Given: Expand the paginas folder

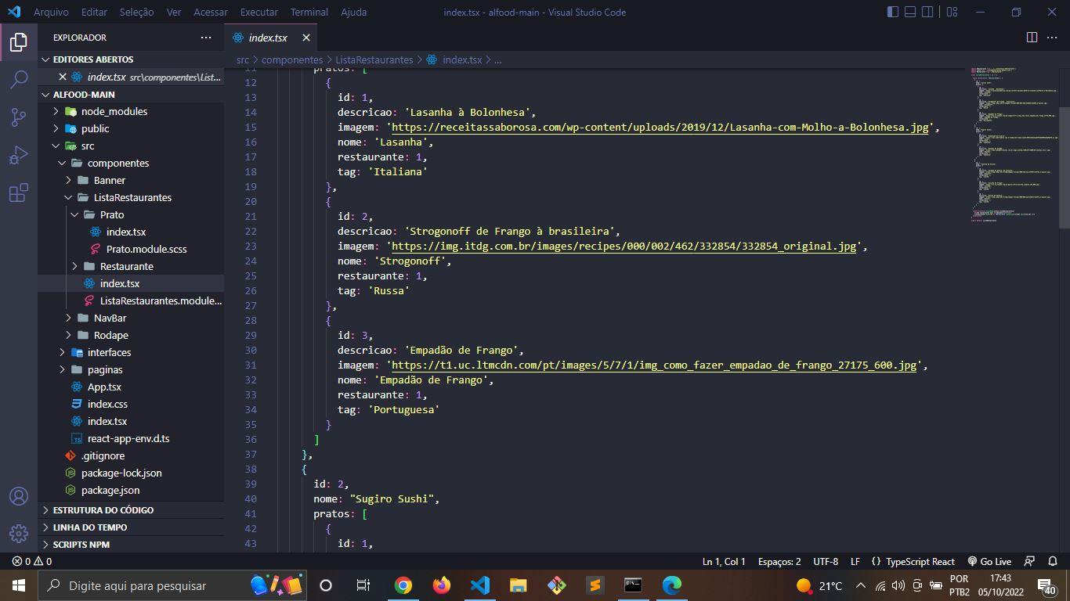Looking at the screenshot, I should (104, 369).
